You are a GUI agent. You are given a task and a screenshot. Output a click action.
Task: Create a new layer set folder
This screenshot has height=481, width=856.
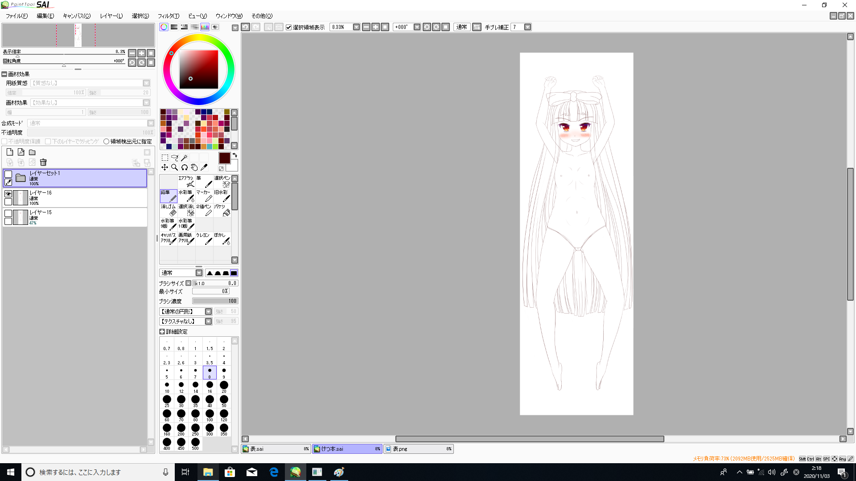tap(32, 152)
